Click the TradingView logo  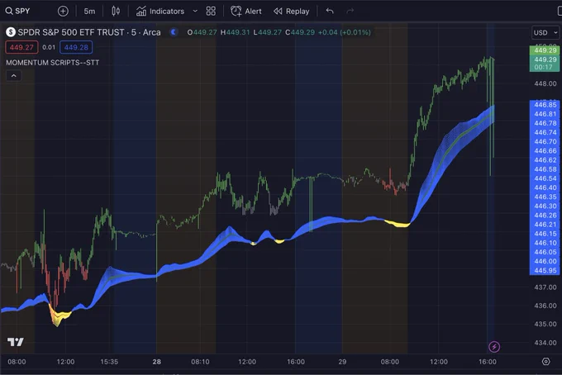click(x=16, y=342)
